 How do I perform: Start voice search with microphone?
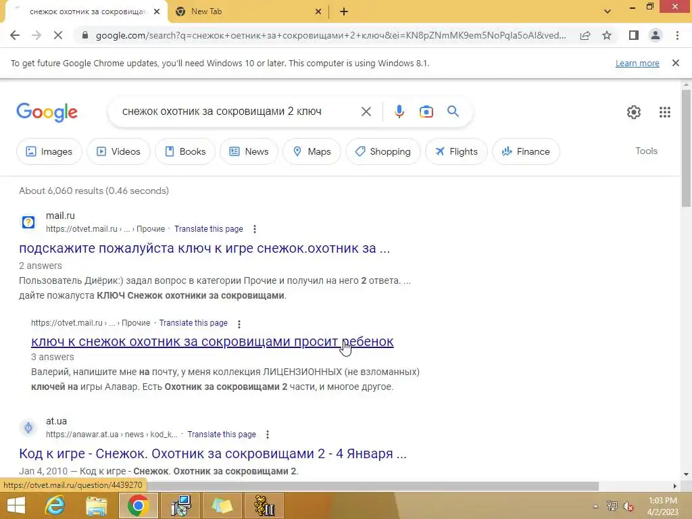tap(399, 112)
